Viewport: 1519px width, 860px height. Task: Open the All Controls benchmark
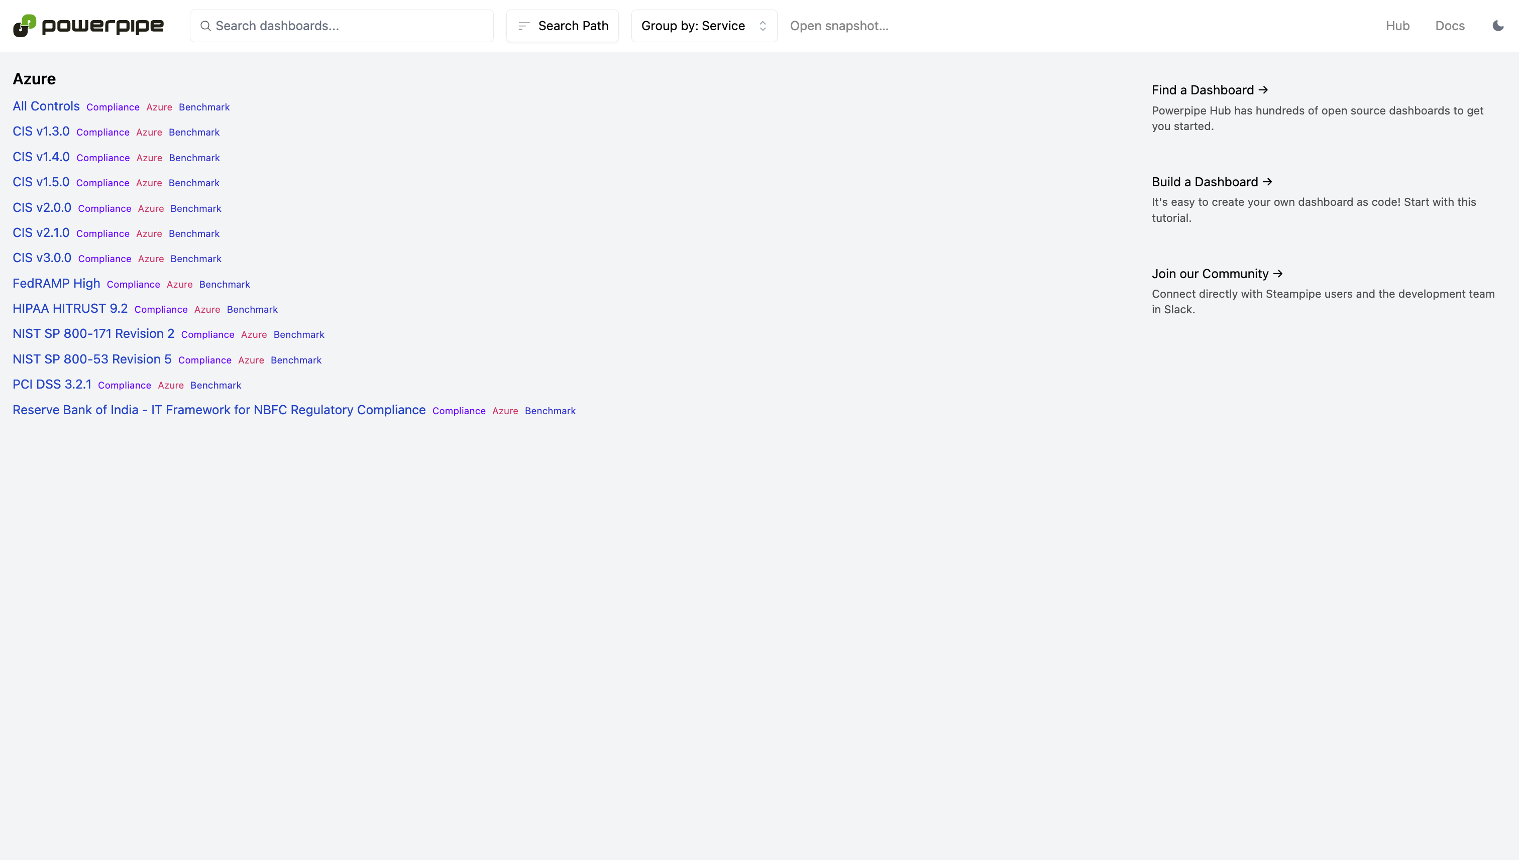(x=46, y=106)
